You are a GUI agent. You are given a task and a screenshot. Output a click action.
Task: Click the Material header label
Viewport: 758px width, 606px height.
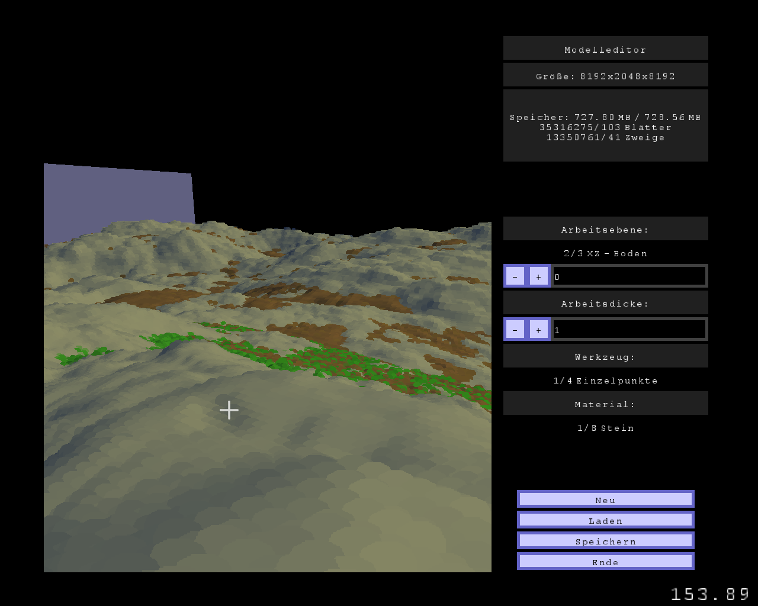pyautogui.click(x=605, y=404)
